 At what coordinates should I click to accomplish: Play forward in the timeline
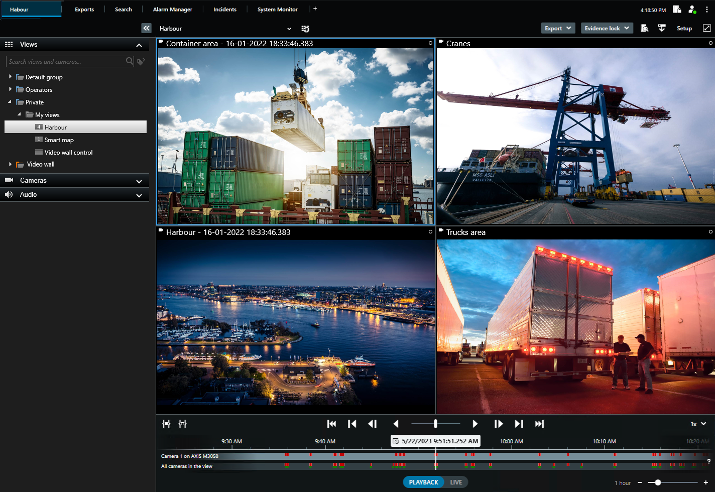click(x=474, y=424)
